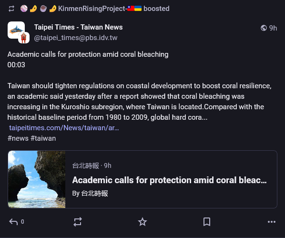Open the coastal rock preview thumbnail

coord(37,179)
